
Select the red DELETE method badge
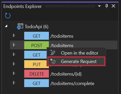[37, 74]
